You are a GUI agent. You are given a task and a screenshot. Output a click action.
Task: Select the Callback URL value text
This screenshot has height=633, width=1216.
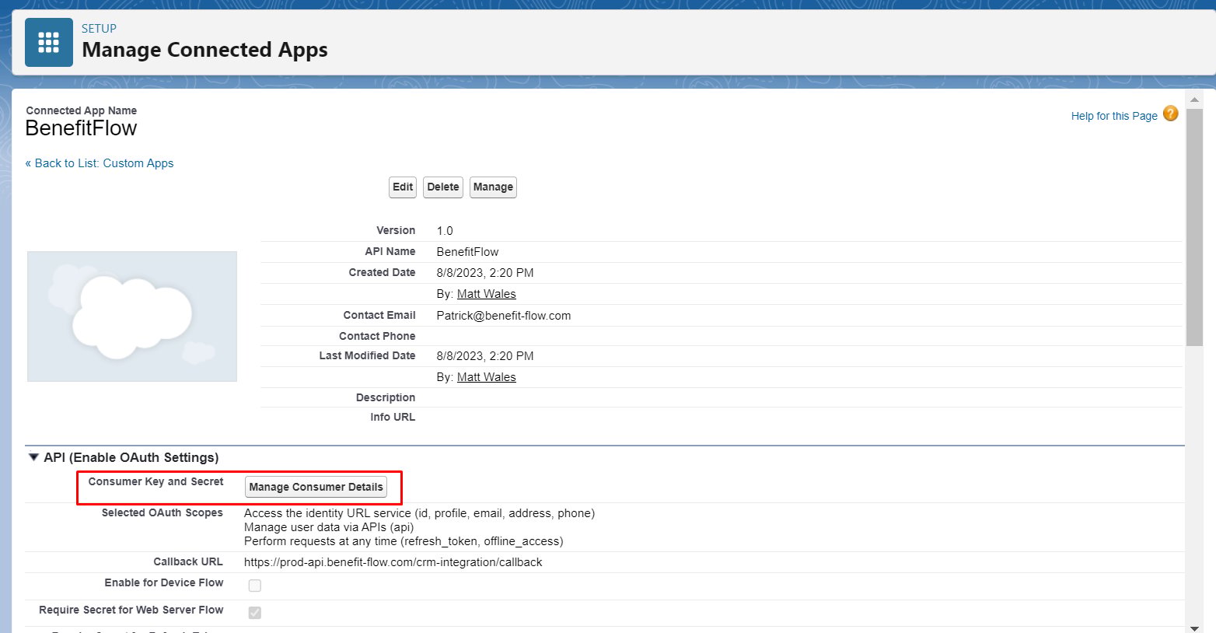click(393, 562)
